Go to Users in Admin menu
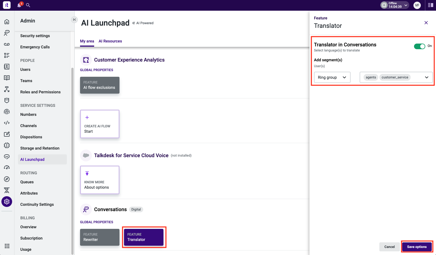This screenshot has height=255, width=436. [25, 69]
